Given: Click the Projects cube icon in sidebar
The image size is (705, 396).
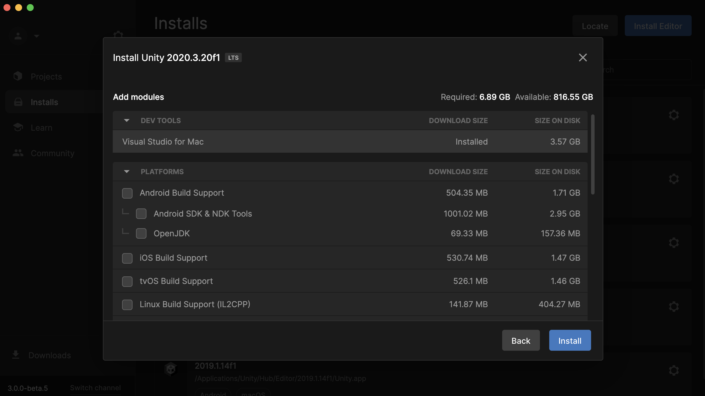Looking at the screenshot, I should (18, 76).
